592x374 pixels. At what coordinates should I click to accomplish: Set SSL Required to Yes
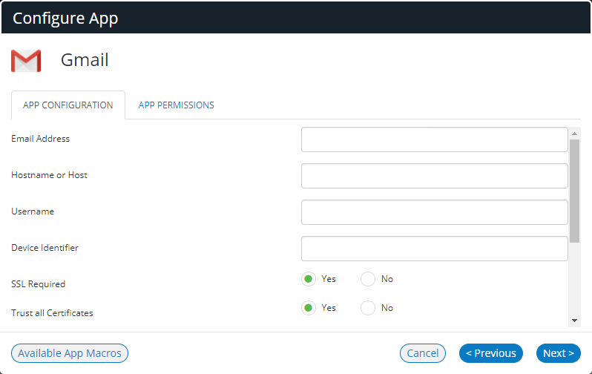(x=309, y=279)
